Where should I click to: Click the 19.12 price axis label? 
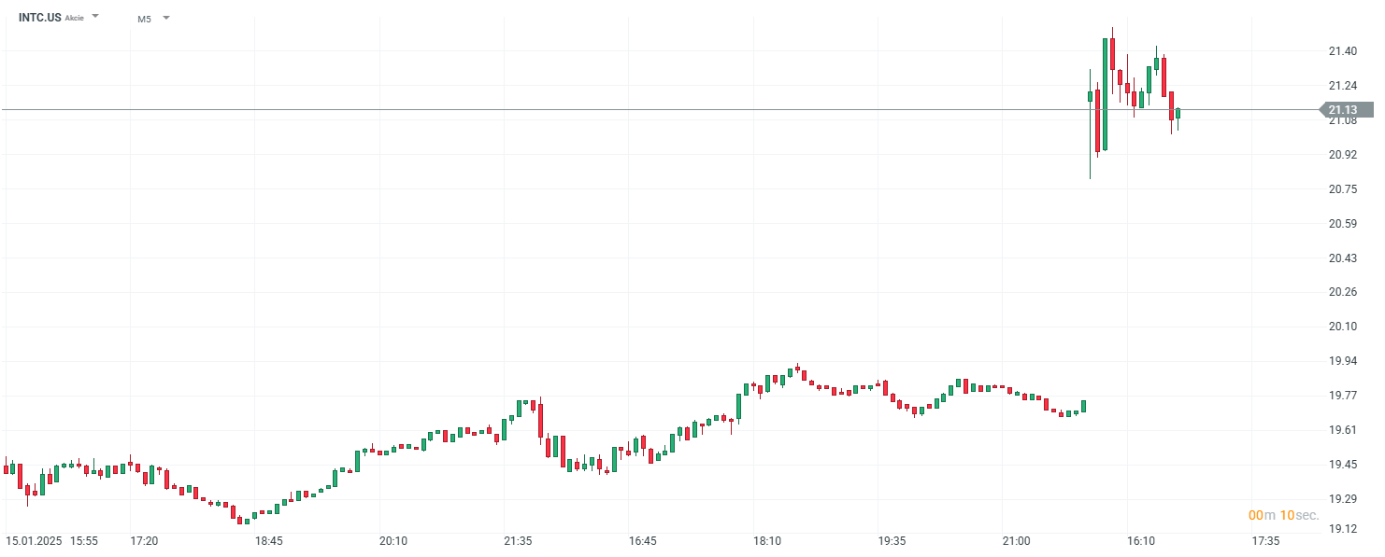click(x=1342, y=529)
